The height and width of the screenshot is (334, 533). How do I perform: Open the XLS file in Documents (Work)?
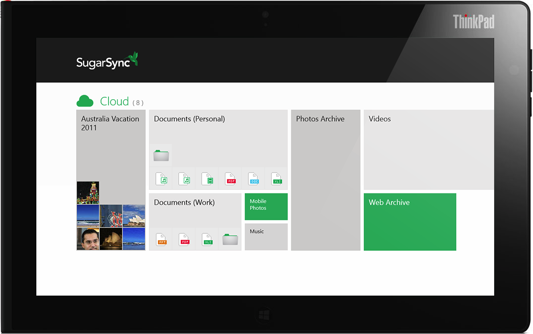[208, 239]
